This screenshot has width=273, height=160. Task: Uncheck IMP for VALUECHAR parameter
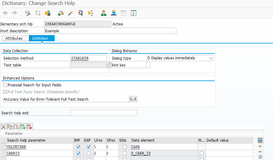(78, 147)
